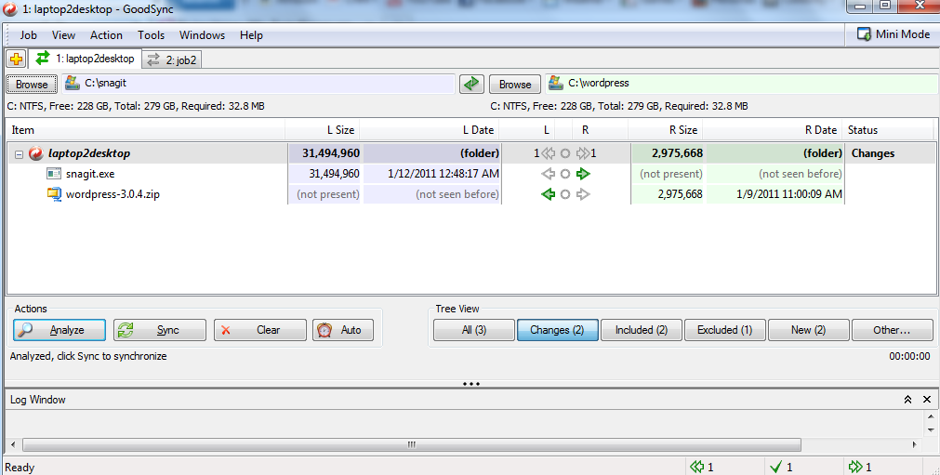Click the green sync direction button between paths

[x=471, y=84]
